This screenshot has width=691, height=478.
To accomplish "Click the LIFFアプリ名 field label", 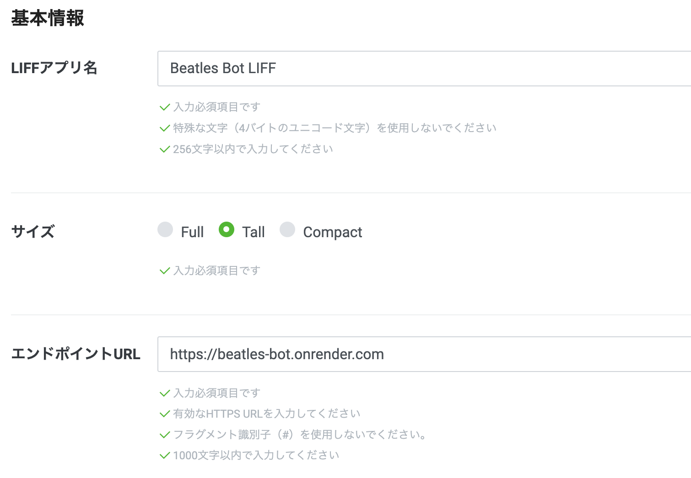I will (54, 68).
